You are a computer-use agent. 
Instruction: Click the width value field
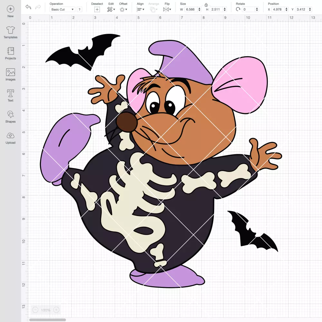point(191,9)
